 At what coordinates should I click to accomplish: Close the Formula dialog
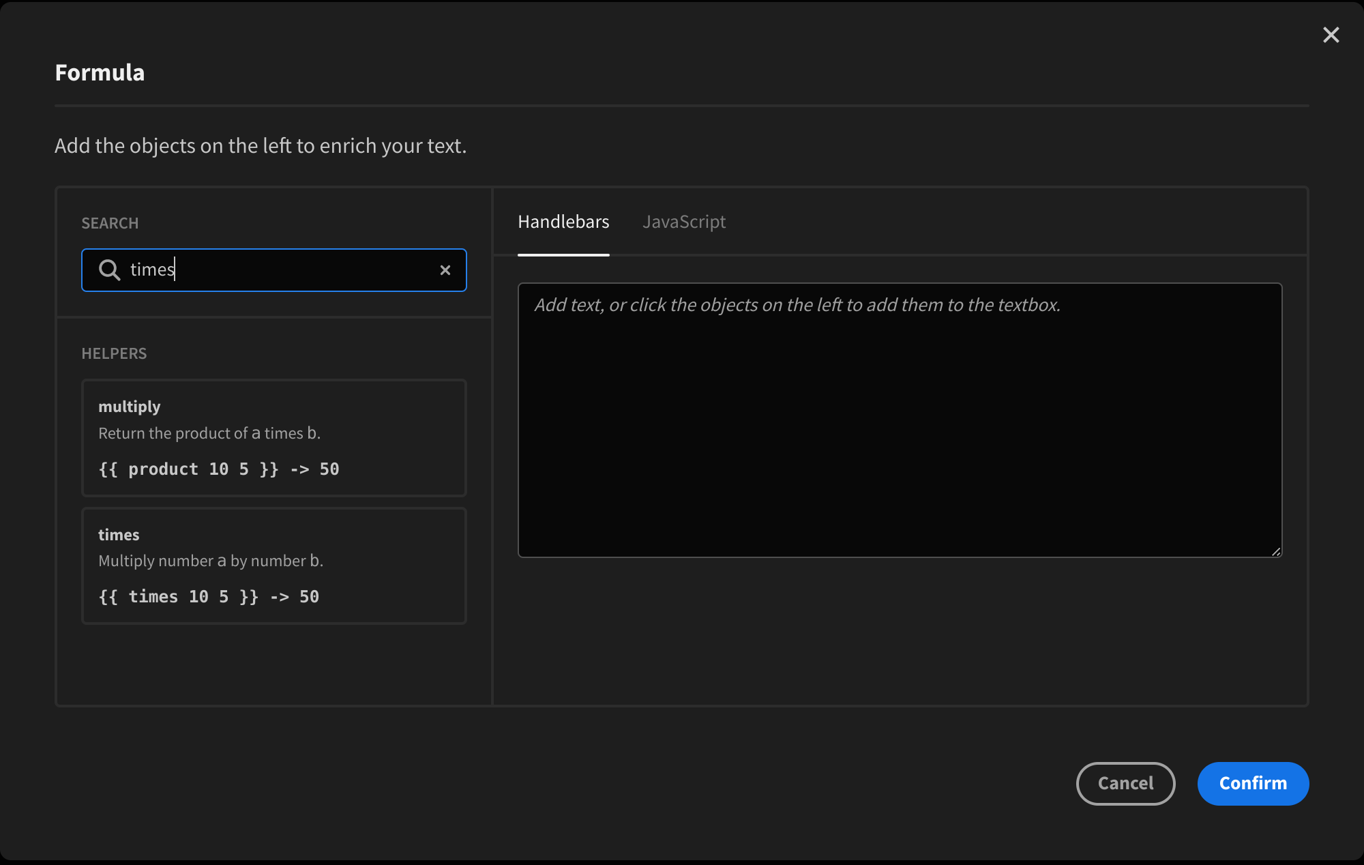[x=1331, y=34]
